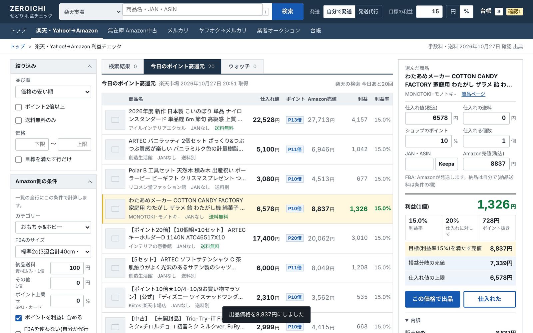
Task: Expand the 内訳 disclosure triangle
Action: (x=407, y=320)
